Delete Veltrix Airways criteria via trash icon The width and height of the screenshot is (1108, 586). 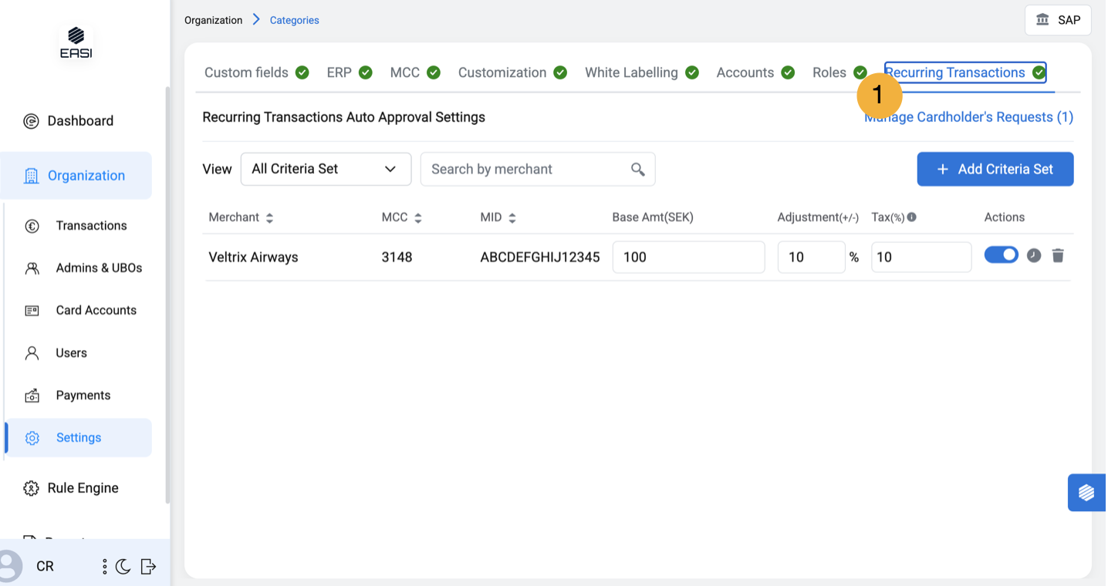click(x=1058, y=256)
